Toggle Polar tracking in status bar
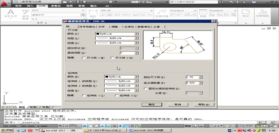Screen dimensions: 279x133 click(x=84, y=126)
